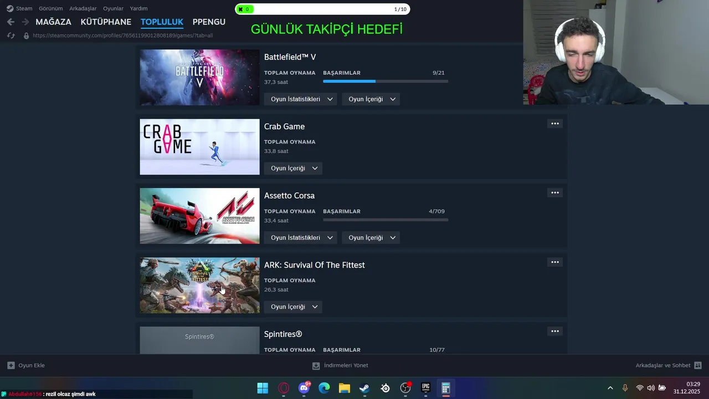The image size is (709, 399).
Task: Click the microphone tray icon
Action: [x=625, y=388]
